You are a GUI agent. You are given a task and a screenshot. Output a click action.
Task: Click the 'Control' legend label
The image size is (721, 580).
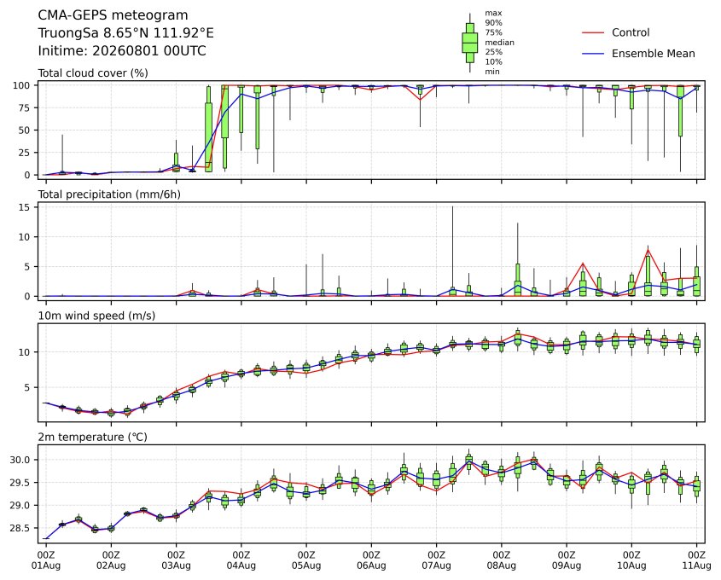click(631, 32)
